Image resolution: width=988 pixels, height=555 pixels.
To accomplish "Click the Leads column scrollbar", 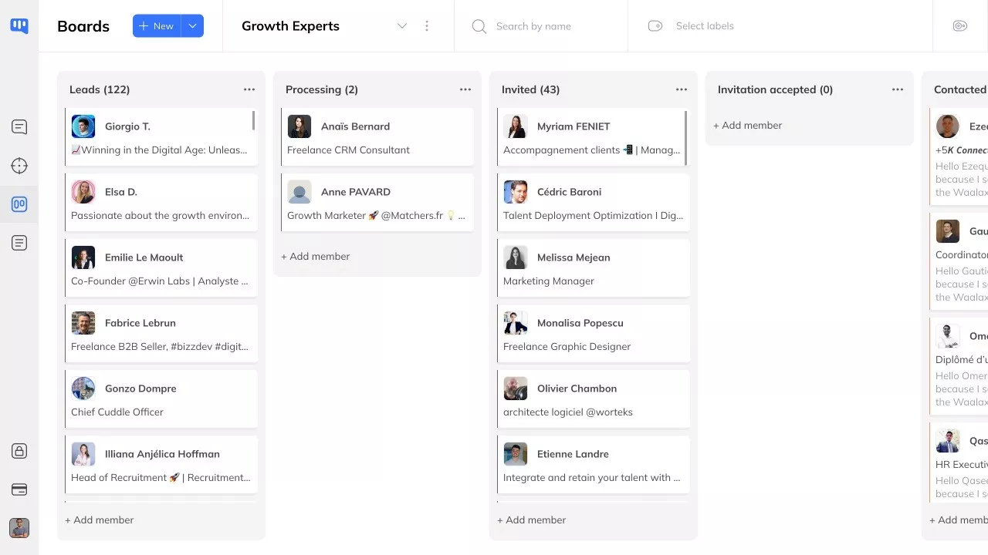I will (253, 120).
